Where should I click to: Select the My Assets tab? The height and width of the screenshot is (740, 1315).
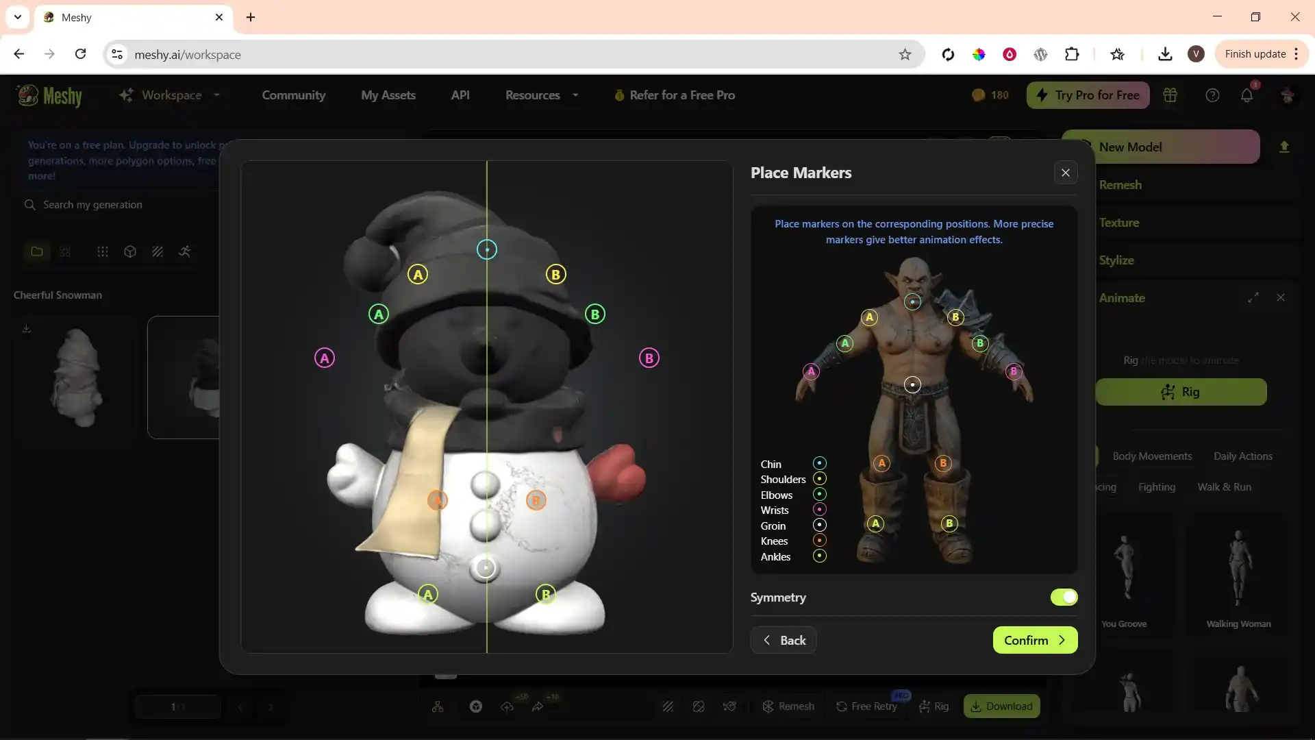click(x=388, y=95)
